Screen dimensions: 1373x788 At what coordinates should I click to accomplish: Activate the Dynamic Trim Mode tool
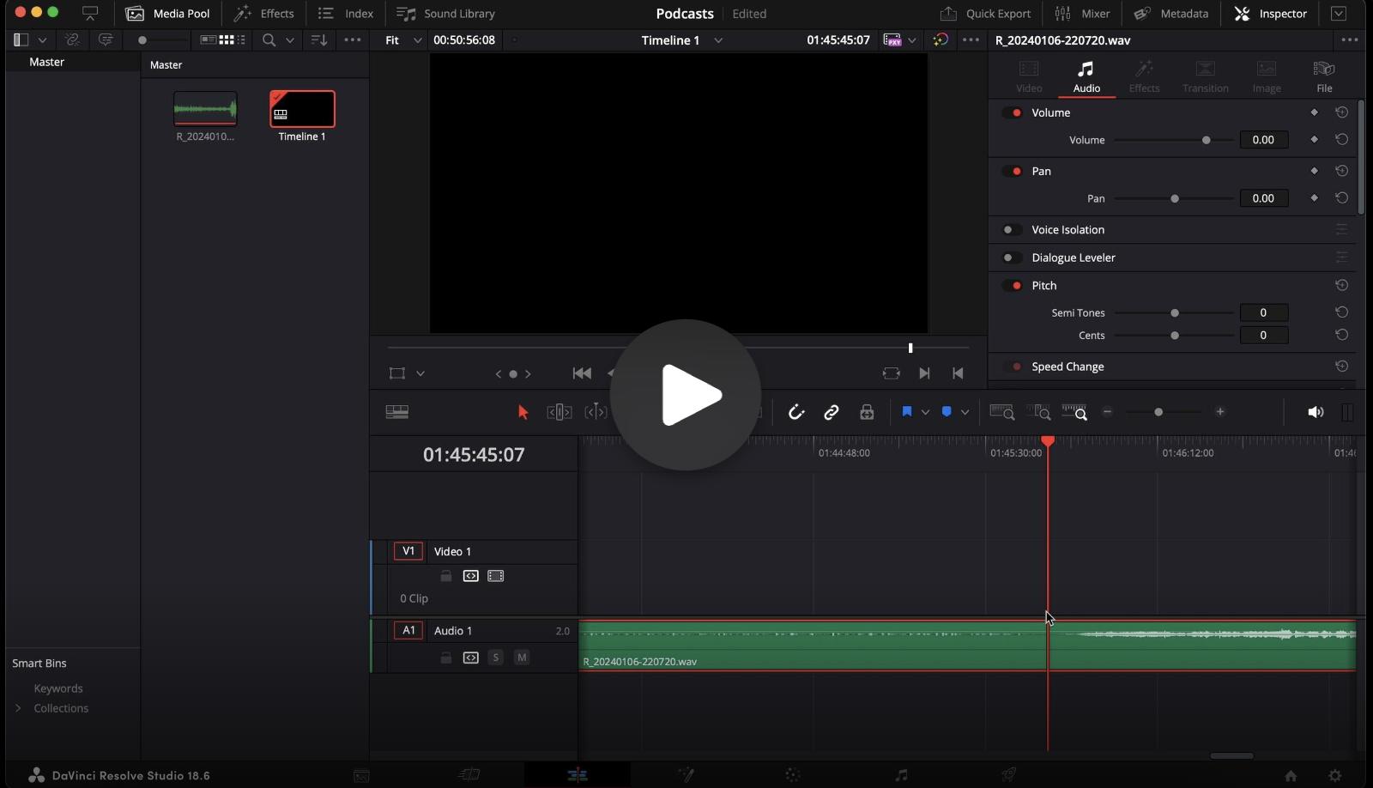[596, 412]
